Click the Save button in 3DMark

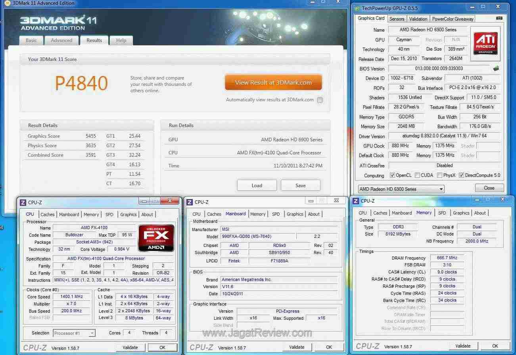[x=300, y=186]
